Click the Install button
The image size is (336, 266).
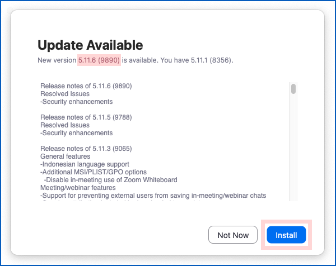click(x=286, y=235)
